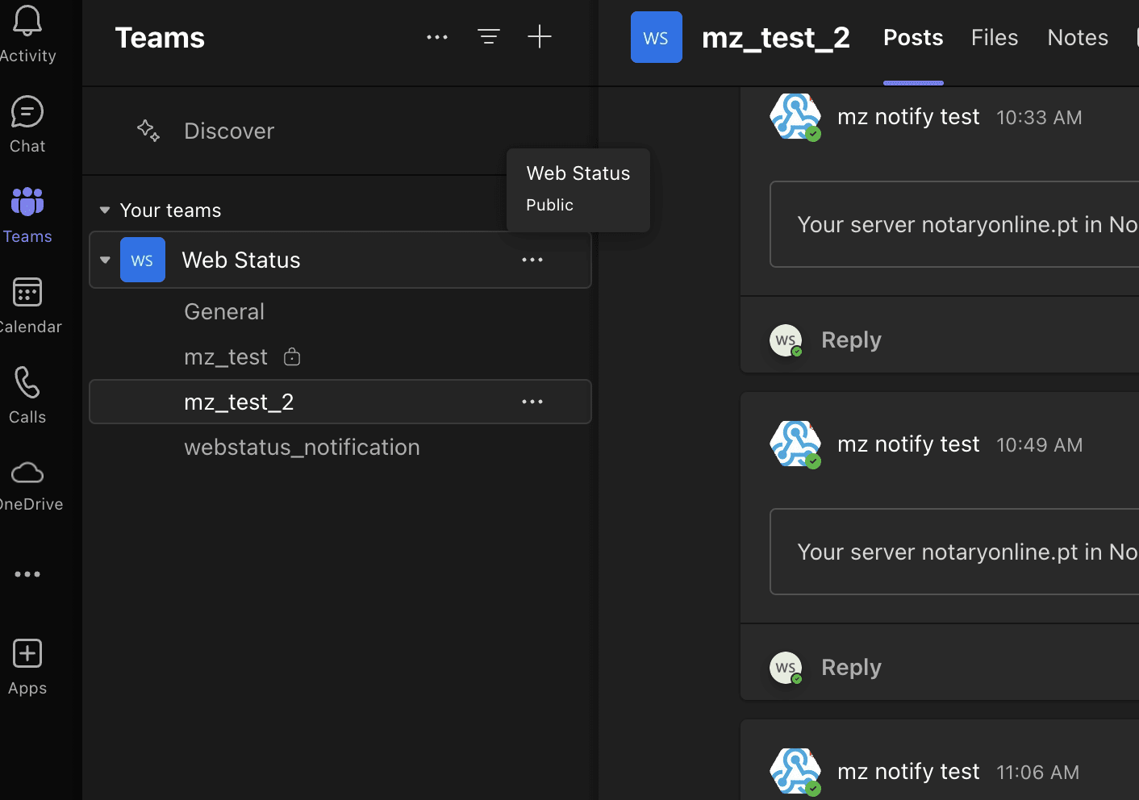Open the Calendar app icon
The width and height of the screenshot is (1139, 800).
[x=27, y=293]
